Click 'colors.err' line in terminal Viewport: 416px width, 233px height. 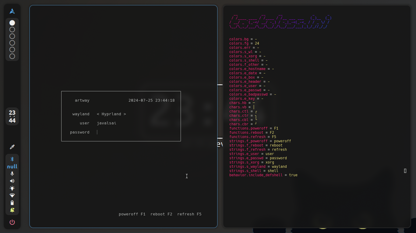click(244, 48)
